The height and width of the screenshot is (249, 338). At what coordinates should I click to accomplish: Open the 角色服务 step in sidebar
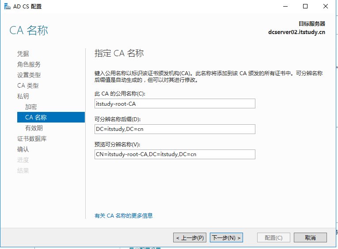(x=29, y=64)
